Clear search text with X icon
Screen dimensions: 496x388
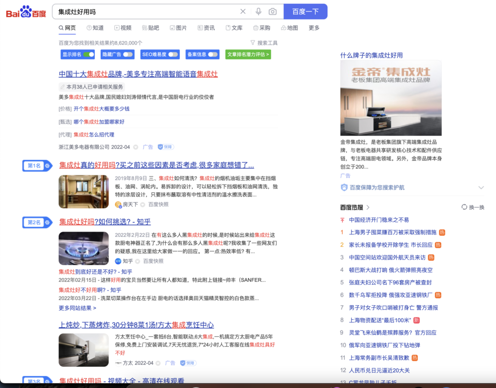tap(243, 12)
